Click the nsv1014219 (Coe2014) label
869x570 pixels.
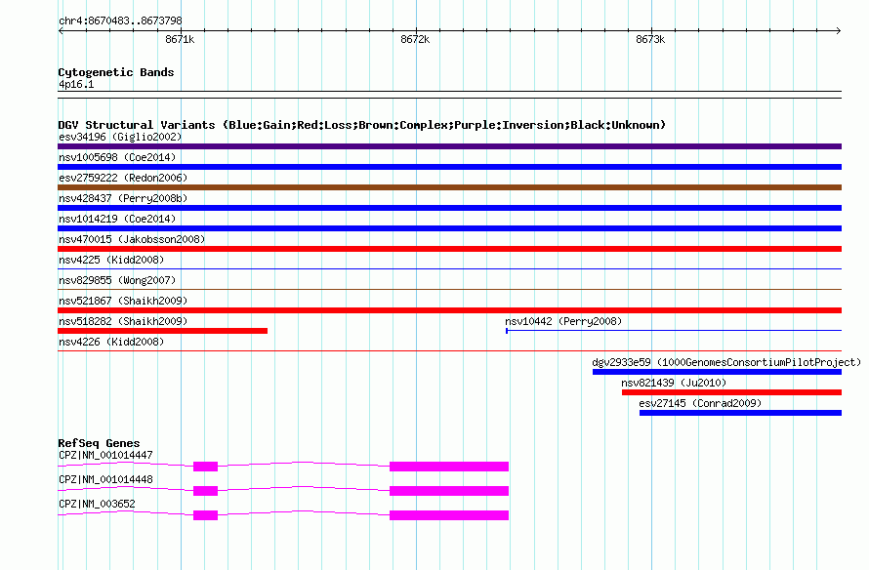coord(117,219)
